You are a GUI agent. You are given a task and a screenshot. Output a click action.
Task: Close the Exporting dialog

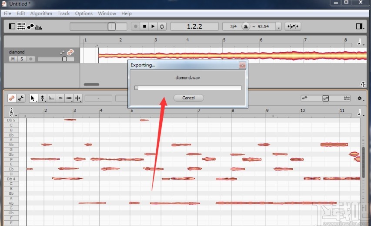242,66
